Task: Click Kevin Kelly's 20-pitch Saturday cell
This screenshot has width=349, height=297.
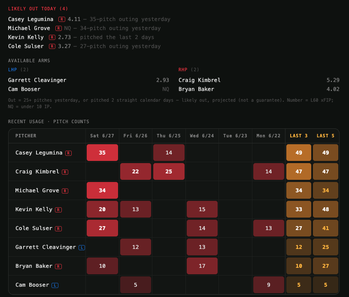Action: [x=103, y=209]
